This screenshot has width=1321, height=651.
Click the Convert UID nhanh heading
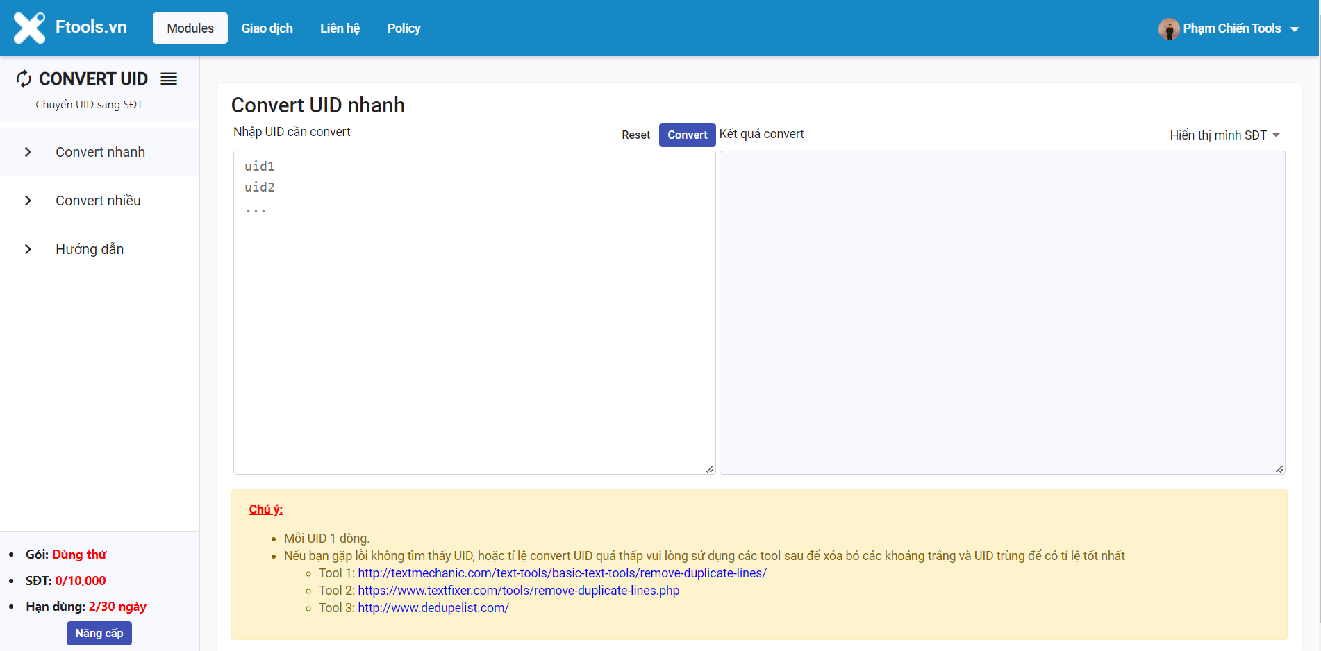[318, 105]
